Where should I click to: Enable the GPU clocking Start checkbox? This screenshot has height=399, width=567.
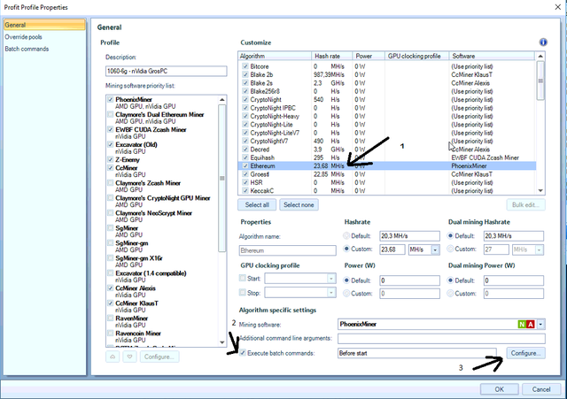point(243,278)
